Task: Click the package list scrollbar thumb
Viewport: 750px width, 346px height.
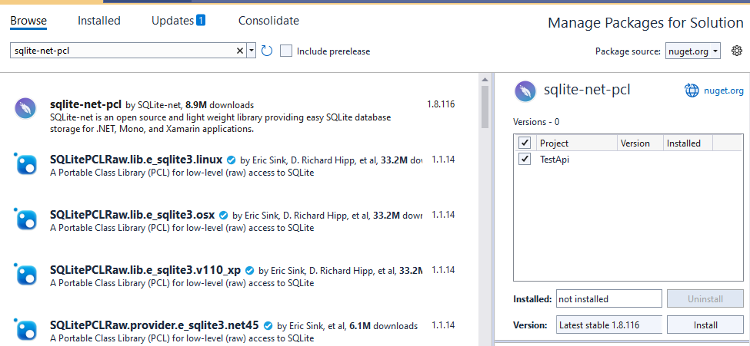Action: [485, 107]
